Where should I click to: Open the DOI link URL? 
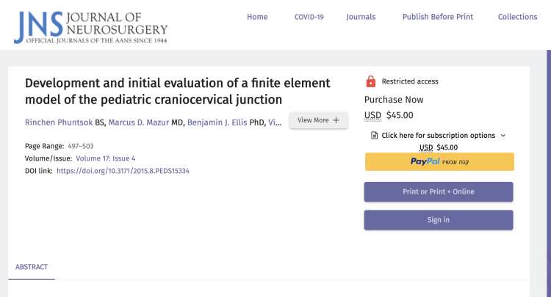coord(123,171)
